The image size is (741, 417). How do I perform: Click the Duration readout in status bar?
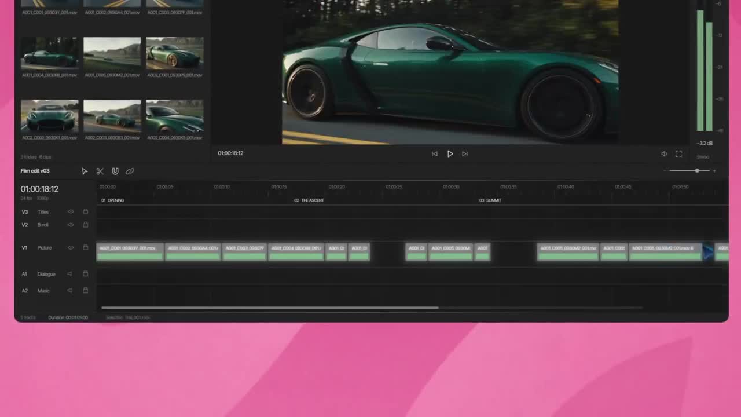[68, 317]
